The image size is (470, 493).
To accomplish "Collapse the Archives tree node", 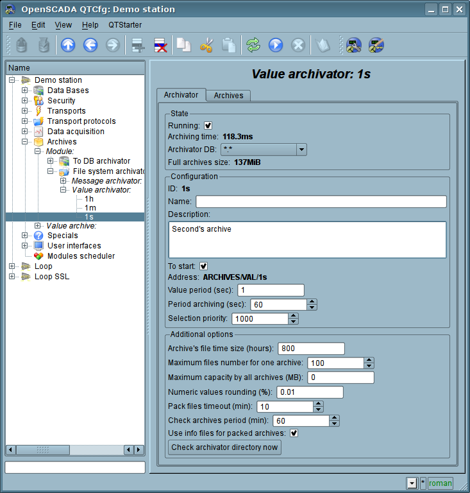I will (24, 141).
